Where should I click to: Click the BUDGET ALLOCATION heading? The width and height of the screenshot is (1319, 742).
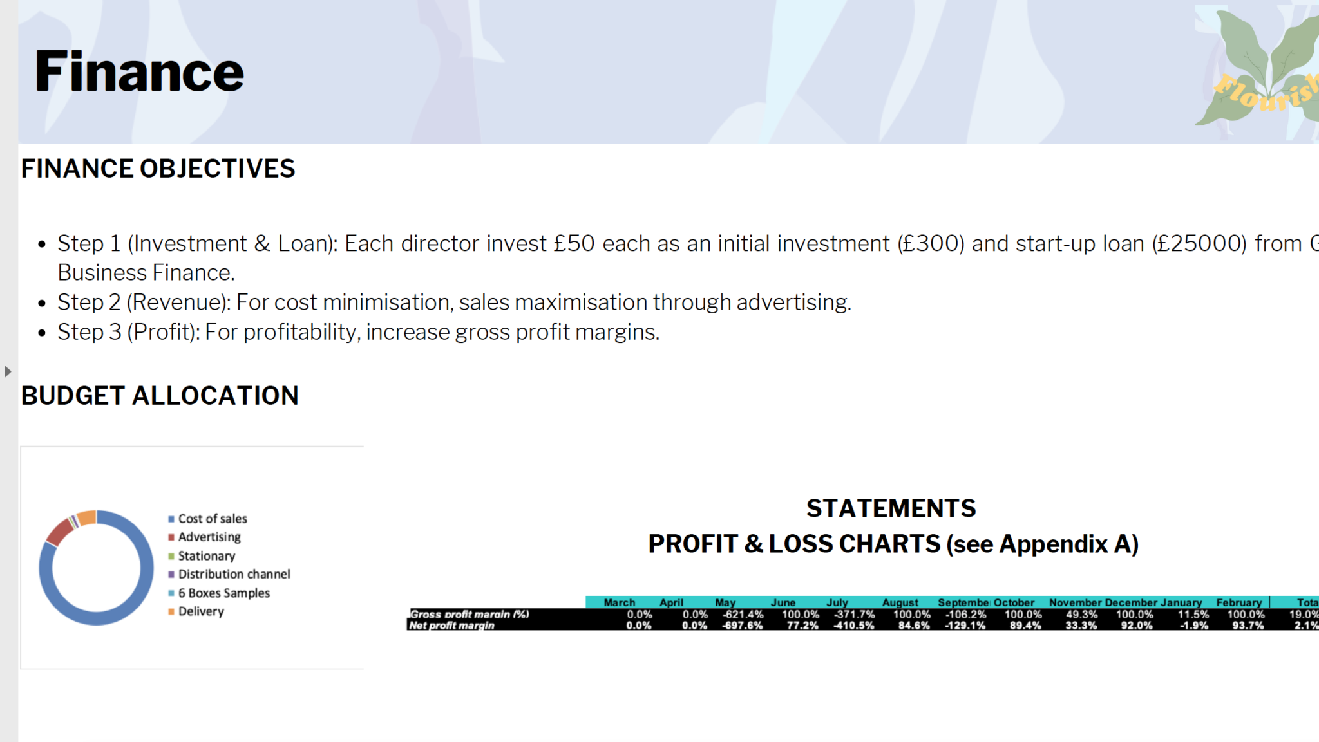[x=160, y=396]
